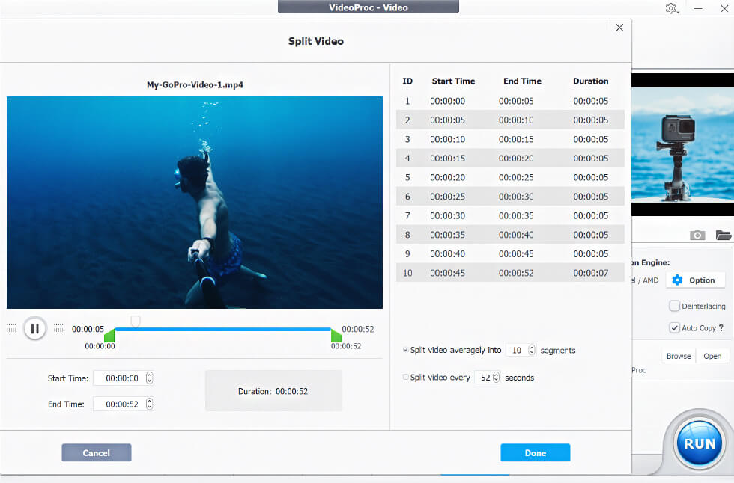
Task: Open the settings gear in title bar
Action: [x=672, y=8]
